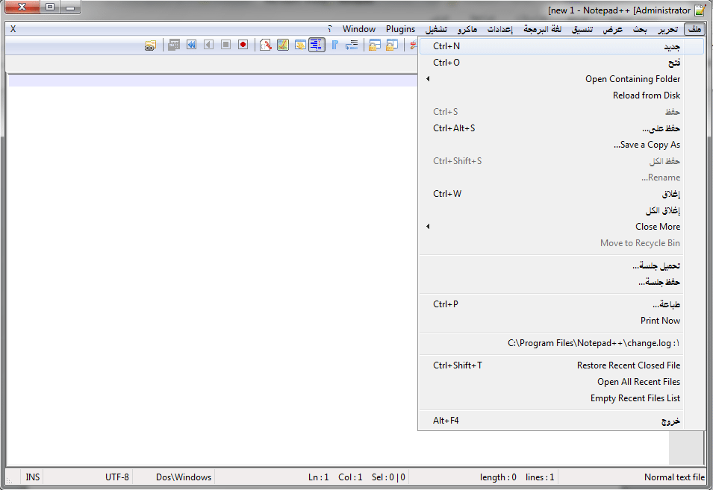Click Empty Recent Files List
The width and height of the screenshot is (713, 490).
[634, 398]
